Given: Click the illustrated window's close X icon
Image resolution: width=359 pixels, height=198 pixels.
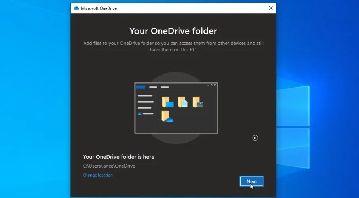Looking at the screenshot, I should (215, 85).
